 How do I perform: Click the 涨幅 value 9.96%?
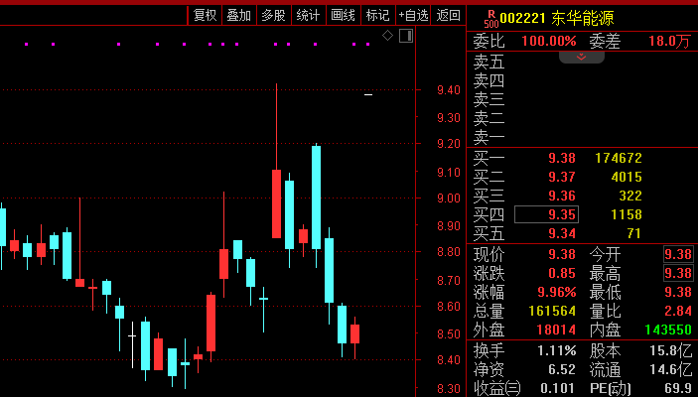click(x=557, y=292)
